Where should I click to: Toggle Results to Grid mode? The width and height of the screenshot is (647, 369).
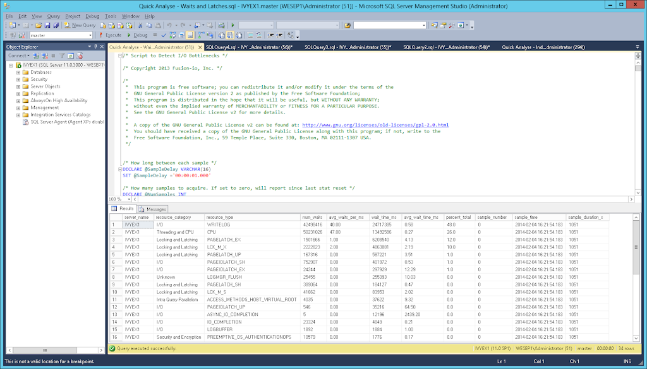pos(230,35)
